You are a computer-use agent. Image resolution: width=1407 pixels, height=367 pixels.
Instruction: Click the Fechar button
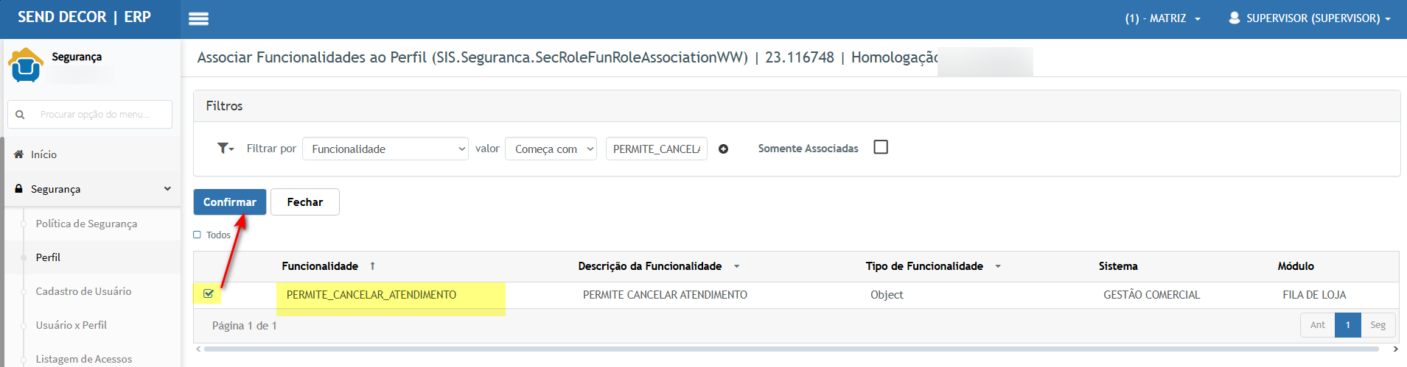tap(305, 202)
